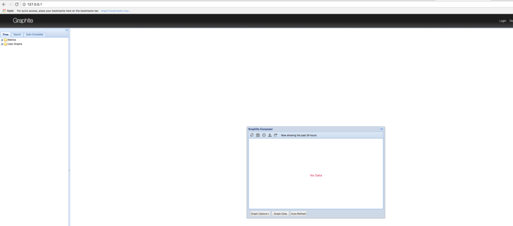Go back using the browser back arrow

pos(4,4)
